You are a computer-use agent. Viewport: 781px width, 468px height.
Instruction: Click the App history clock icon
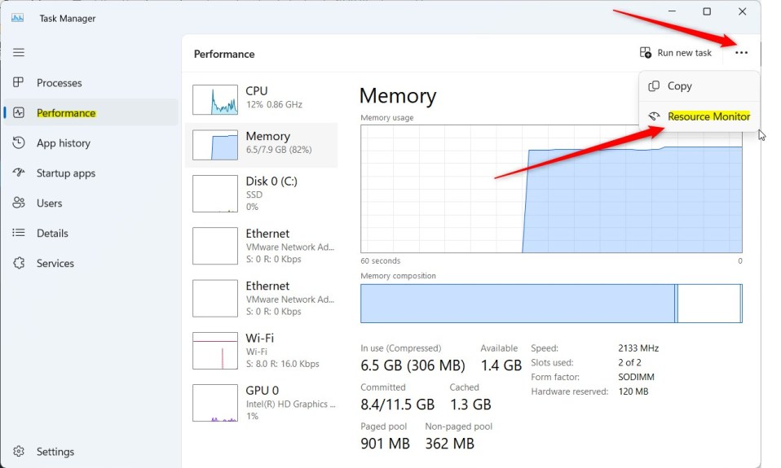(x=19, y=143)
